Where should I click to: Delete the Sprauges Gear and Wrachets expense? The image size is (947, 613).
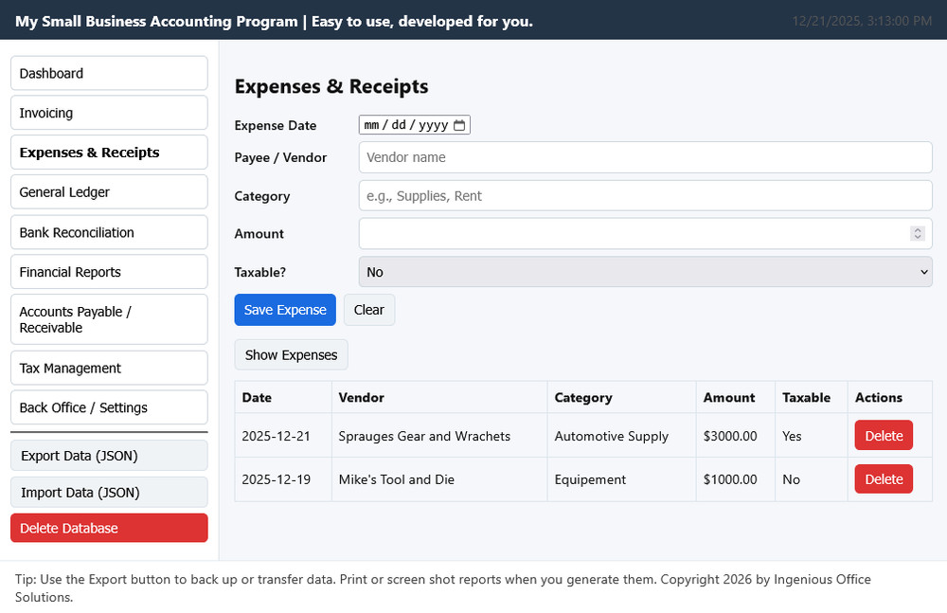[883, 435]
